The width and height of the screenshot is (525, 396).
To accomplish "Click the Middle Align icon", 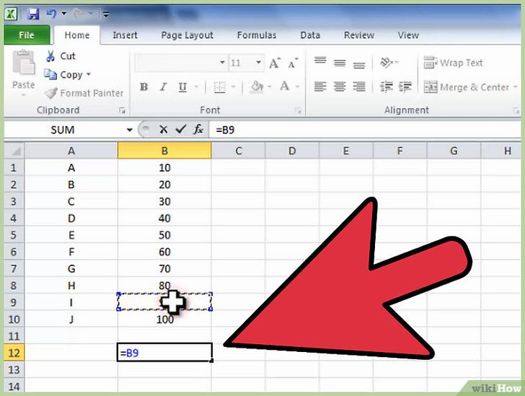I will point(340,63).
